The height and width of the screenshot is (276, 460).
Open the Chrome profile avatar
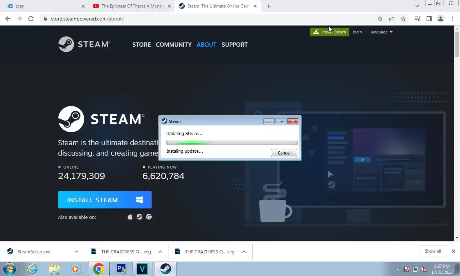(x=441, y=19)
